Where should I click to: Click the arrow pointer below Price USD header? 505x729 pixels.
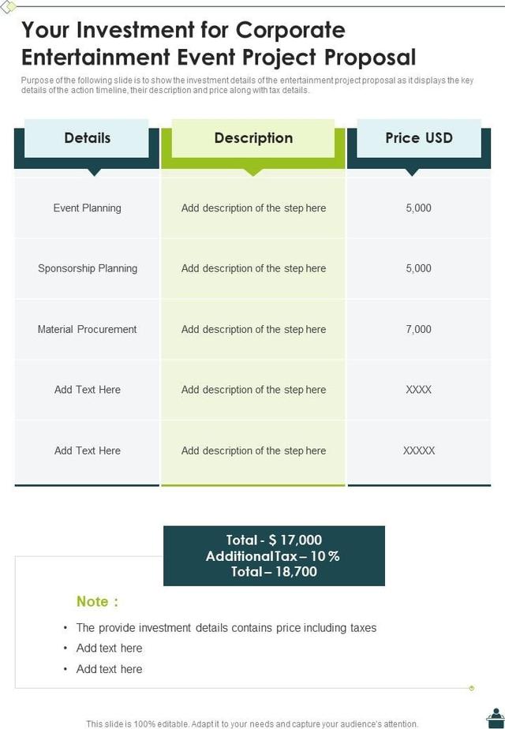[412, 172]
